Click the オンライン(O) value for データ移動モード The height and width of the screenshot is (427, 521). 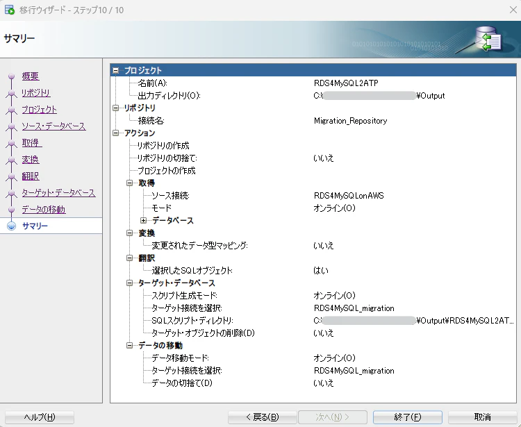coord(334,358)
